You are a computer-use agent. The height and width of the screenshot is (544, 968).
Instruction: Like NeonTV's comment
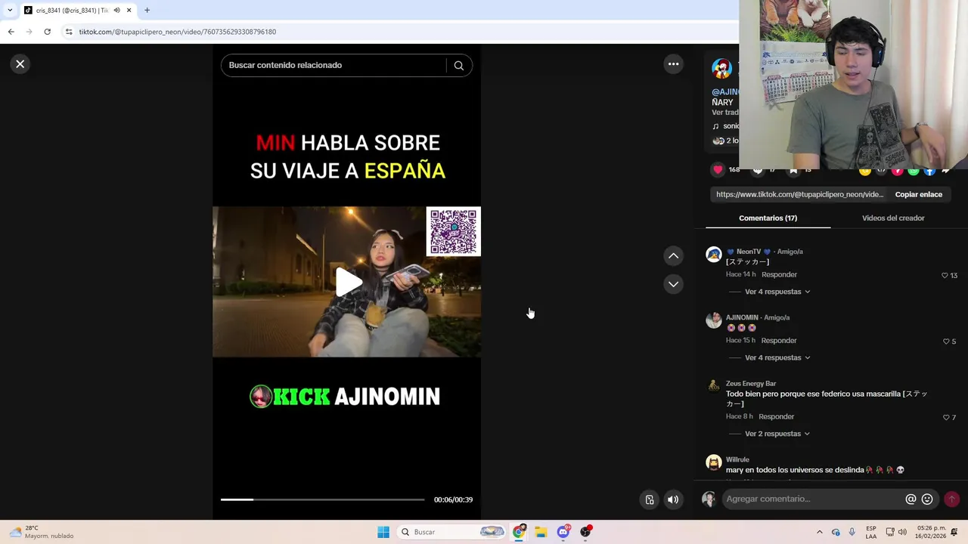tap(945, 276)
